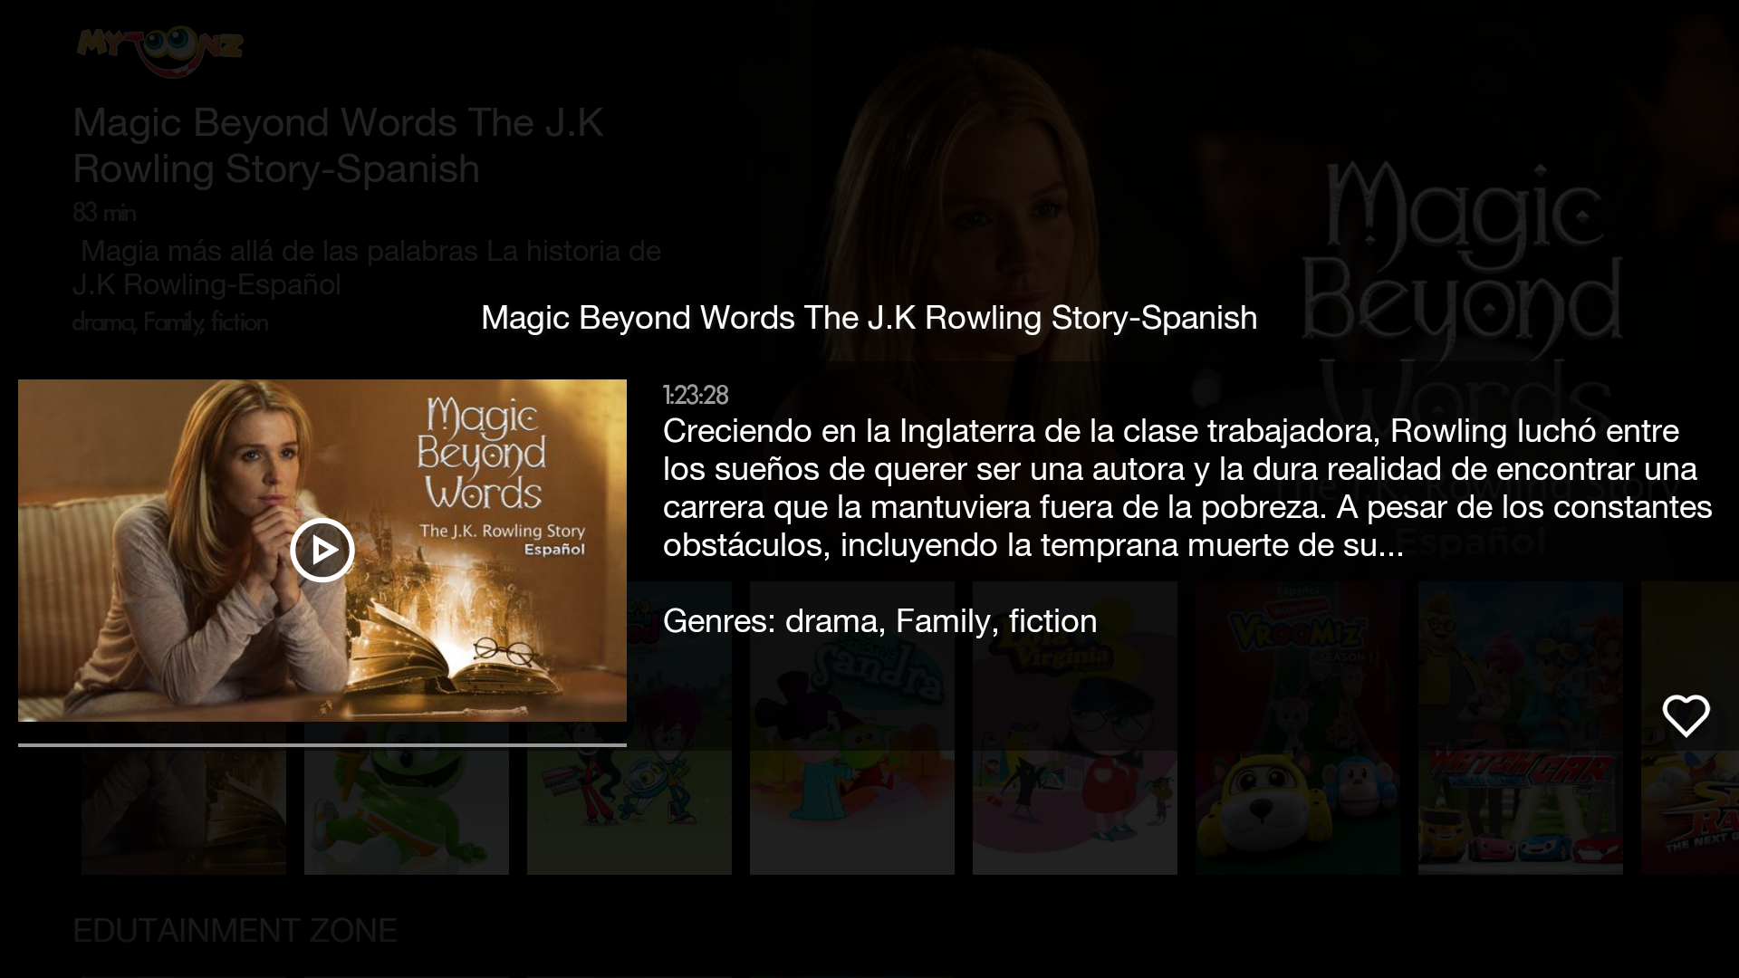
Task: Click the dimmed title in the top-left header
Action: click(x=338, y=145)
